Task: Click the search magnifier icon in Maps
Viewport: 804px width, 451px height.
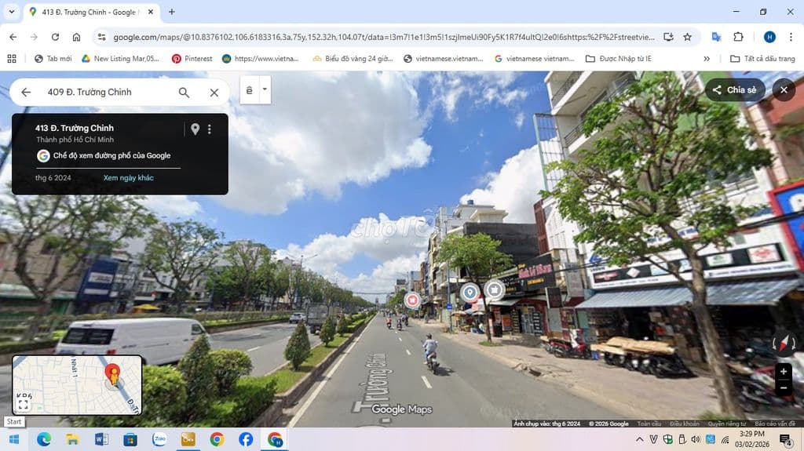Action: (x=184, y=93)
